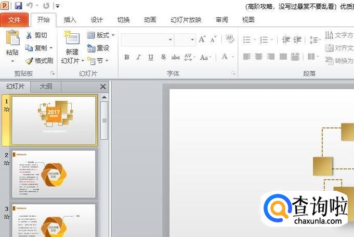This screenshot has height=237, width=354.
Task: Click the increase font size icon
Action: [x=202, y=39]
